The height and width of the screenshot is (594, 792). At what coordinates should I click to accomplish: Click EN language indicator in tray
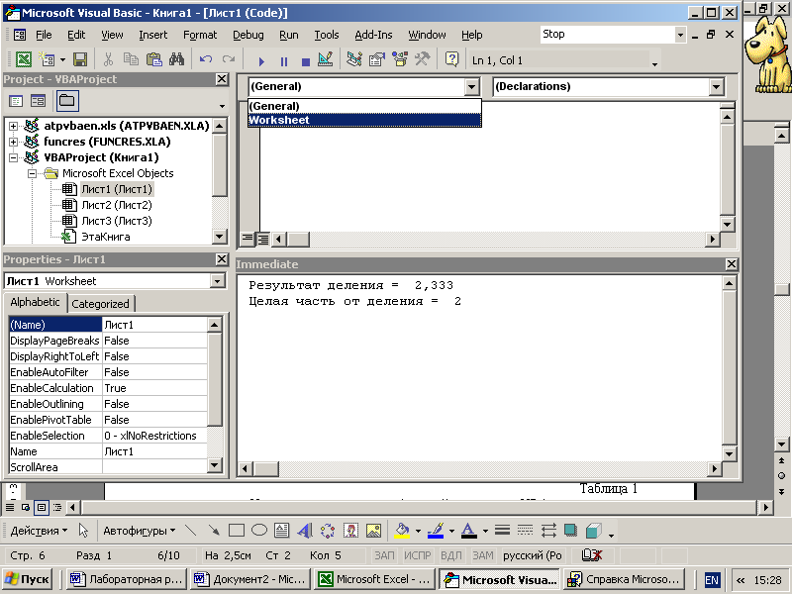tap(711, 580)
